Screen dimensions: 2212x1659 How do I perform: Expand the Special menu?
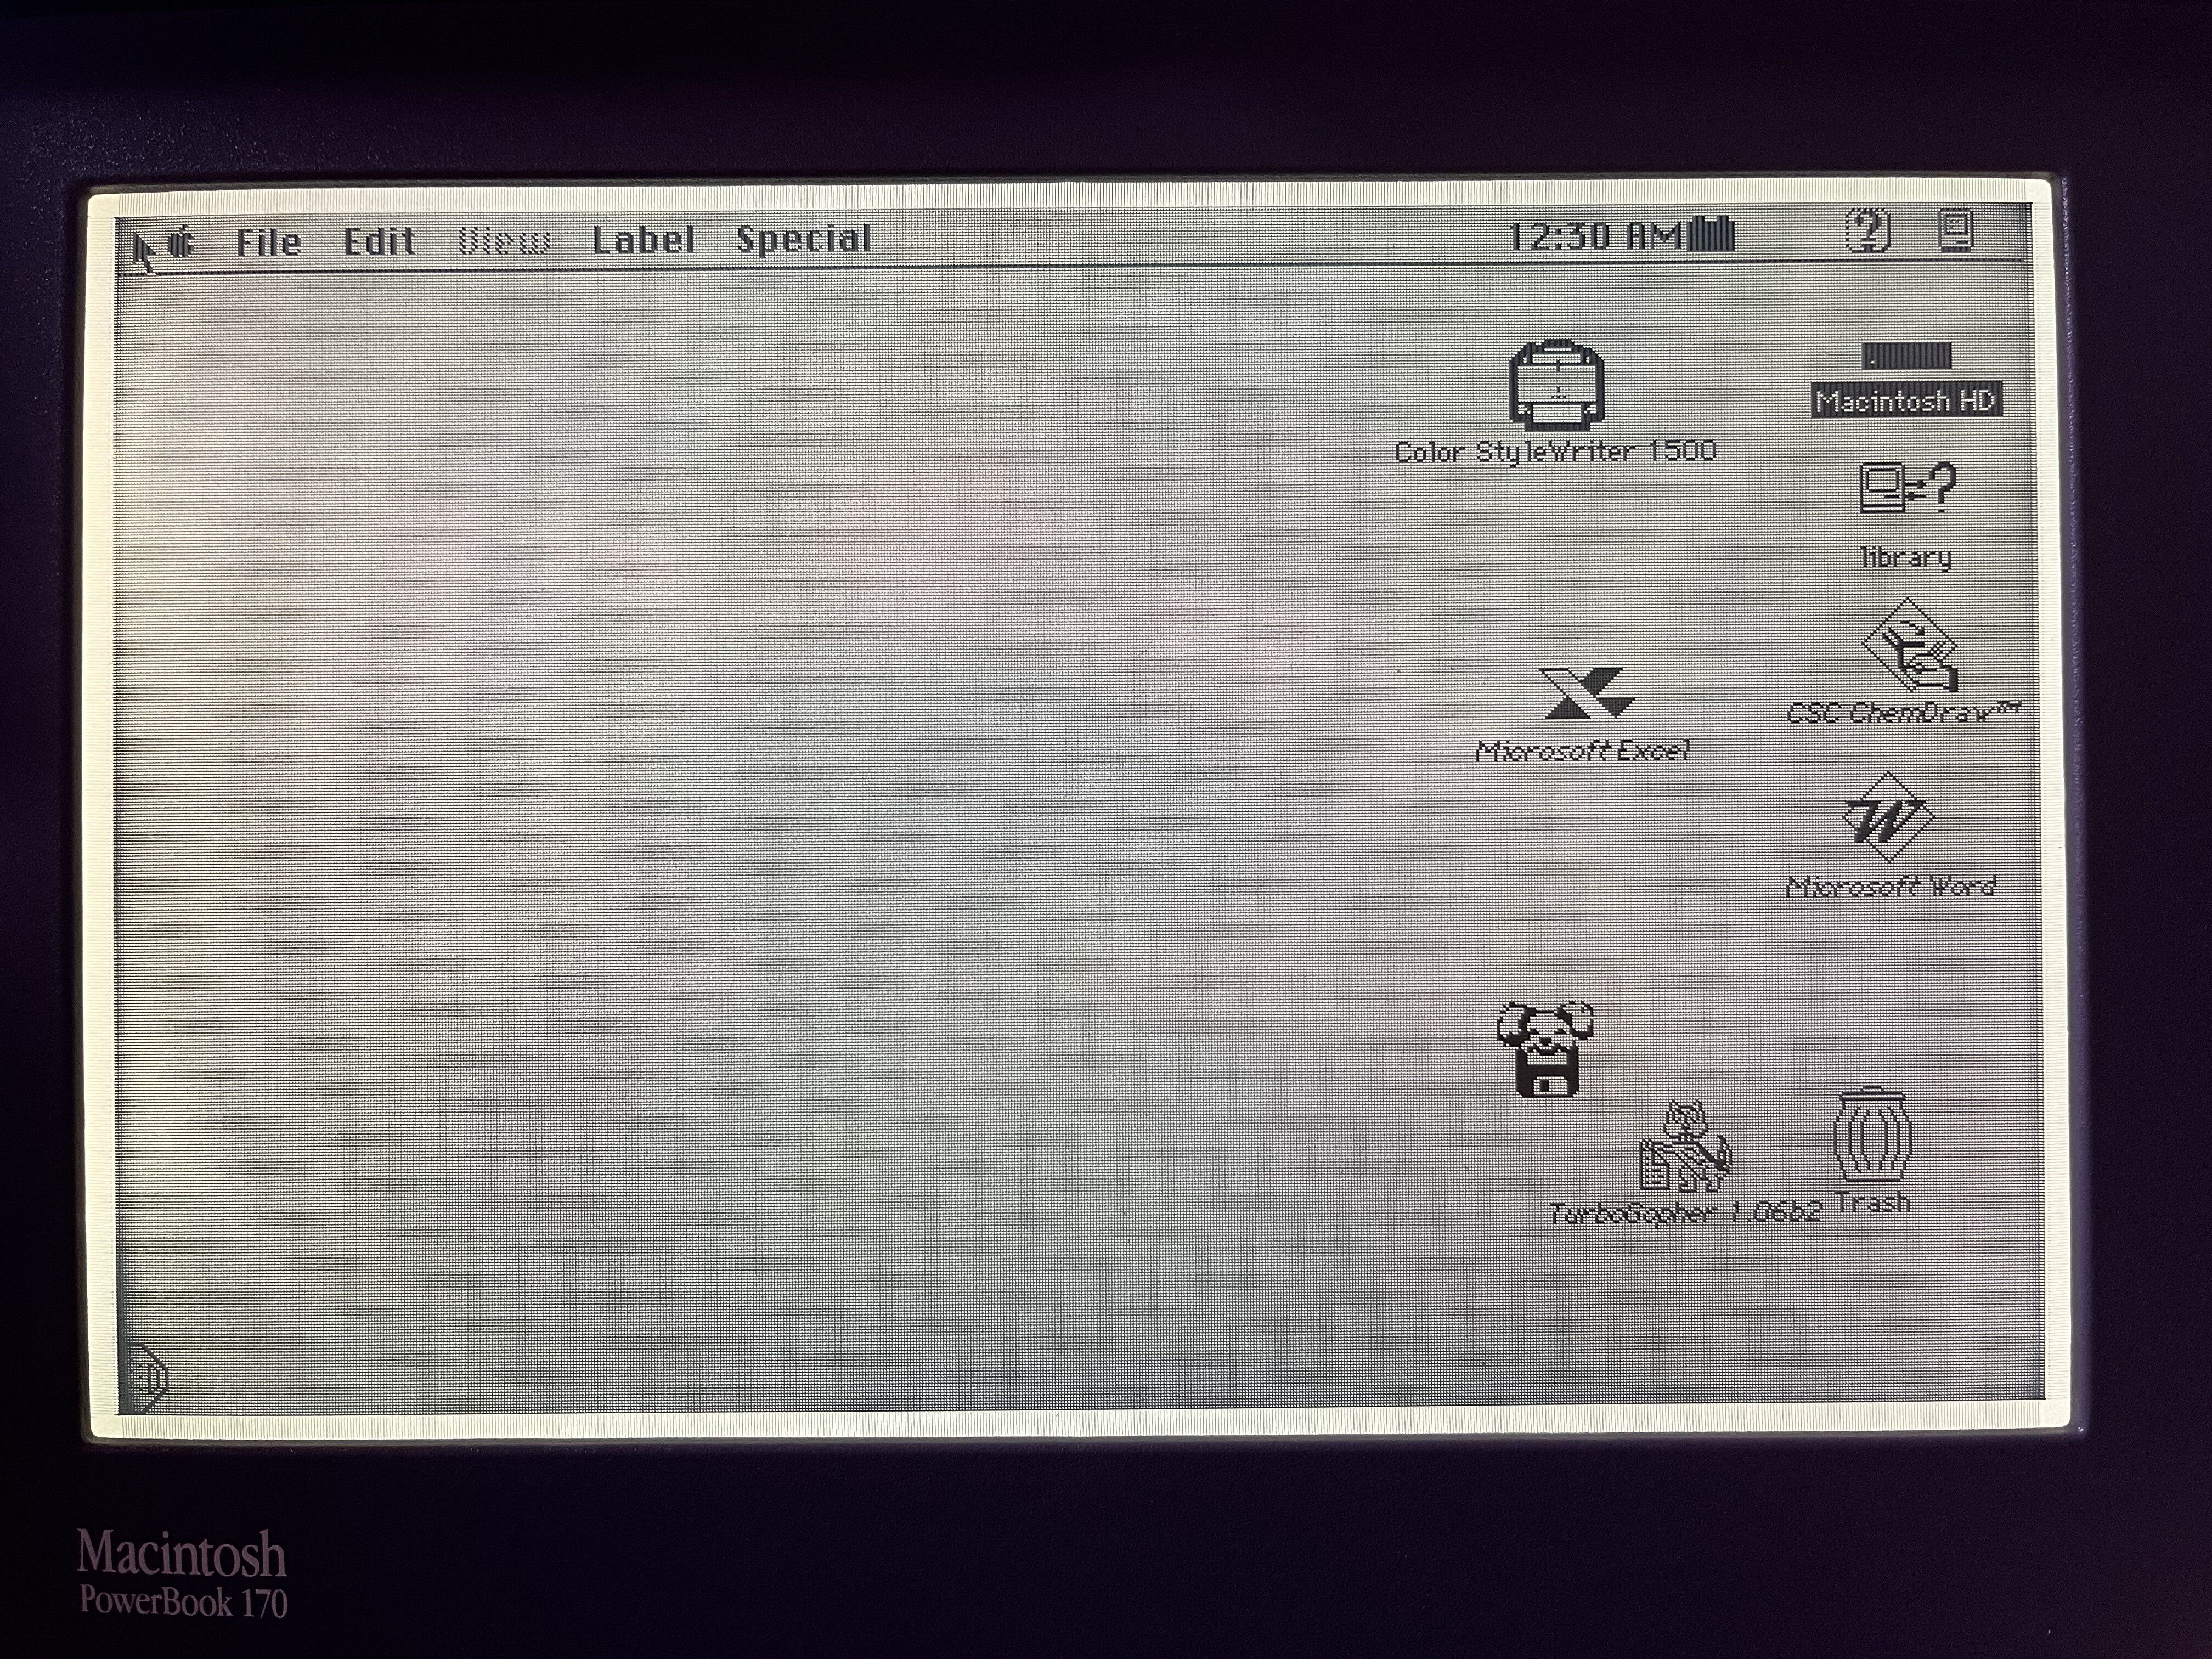[x=804, y=239]
